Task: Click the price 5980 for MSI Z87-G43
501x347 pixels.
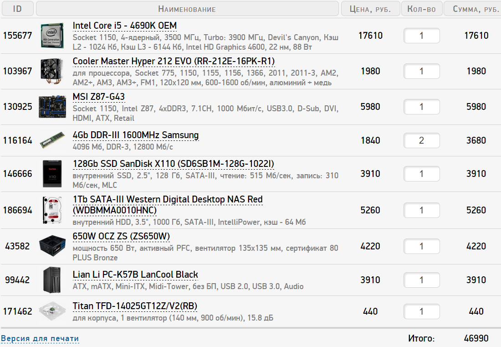Action: point(370,107)
